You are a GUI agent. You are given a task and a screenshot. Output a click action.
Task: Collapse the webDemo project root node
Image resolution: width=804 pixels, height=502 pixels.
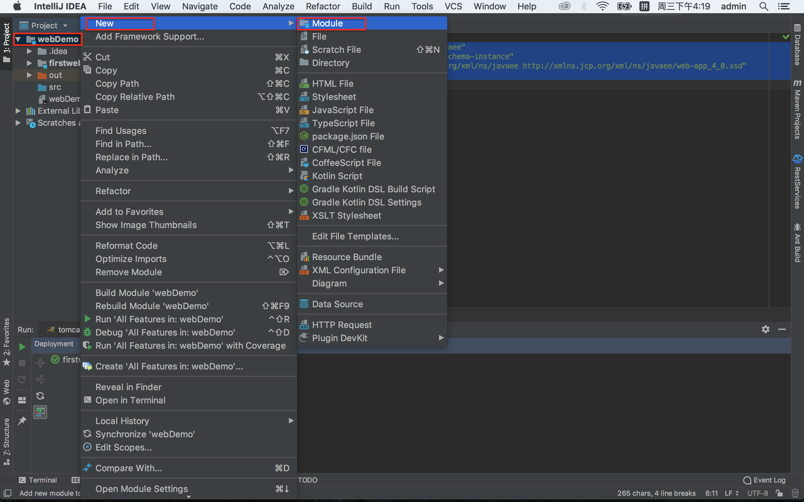pyautogui.click(x=19, y=39)
